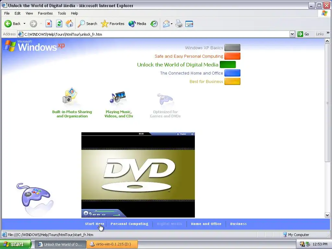Viewport: 332px width, 249px height.
Task: Click the orange Safe and Easy swatch
Action: click(x=232, y=56)
